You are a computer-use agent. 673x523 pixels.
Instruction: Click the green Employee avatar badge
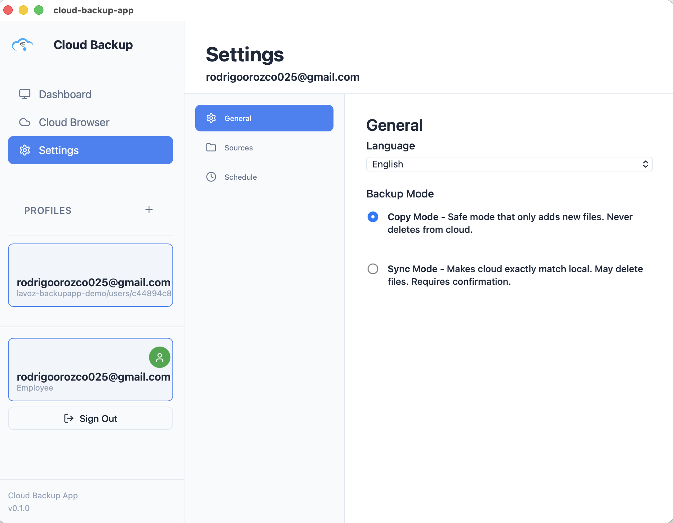pyautogui.click(x=159, y=357)
